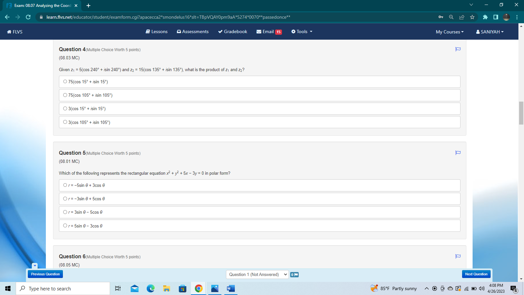Click the Next Question button

[x=476, y=274]
